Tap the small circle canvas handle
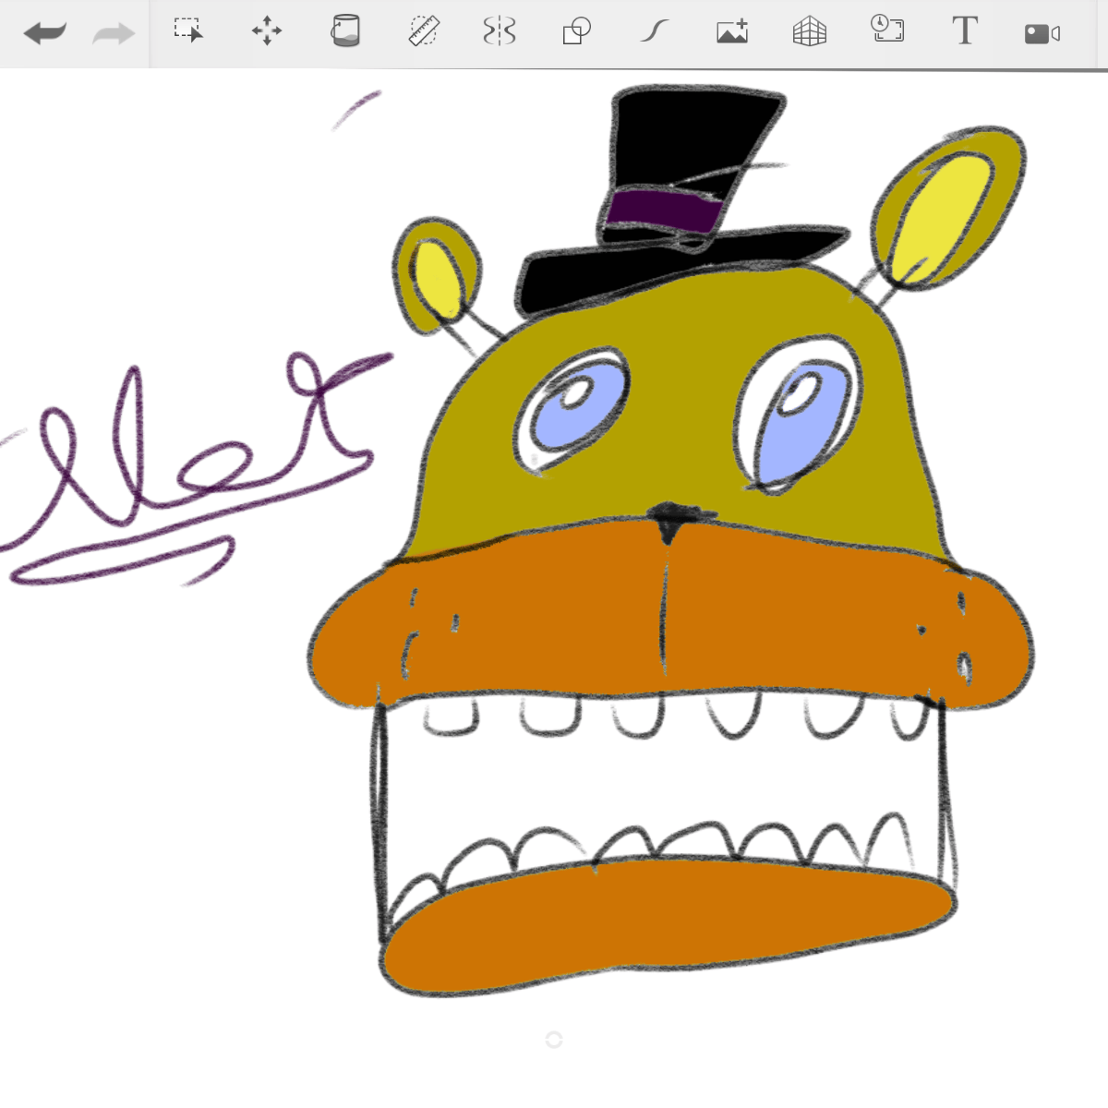 (x=554, y=1040)
